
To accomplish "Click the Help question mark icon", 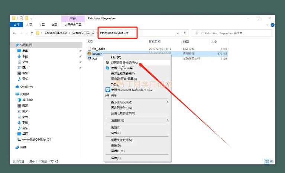I will pos(272,25).
